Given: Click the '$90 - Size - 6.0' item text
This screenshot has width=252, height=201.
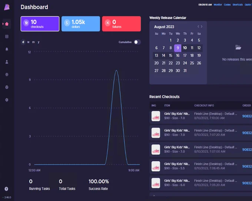Looking at the screenshot, I should coord(175,185).
